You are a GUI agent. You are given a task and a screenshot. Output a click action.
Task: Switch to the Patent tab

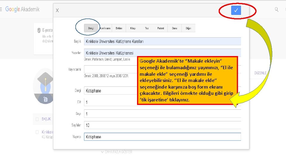click(161, 28)
